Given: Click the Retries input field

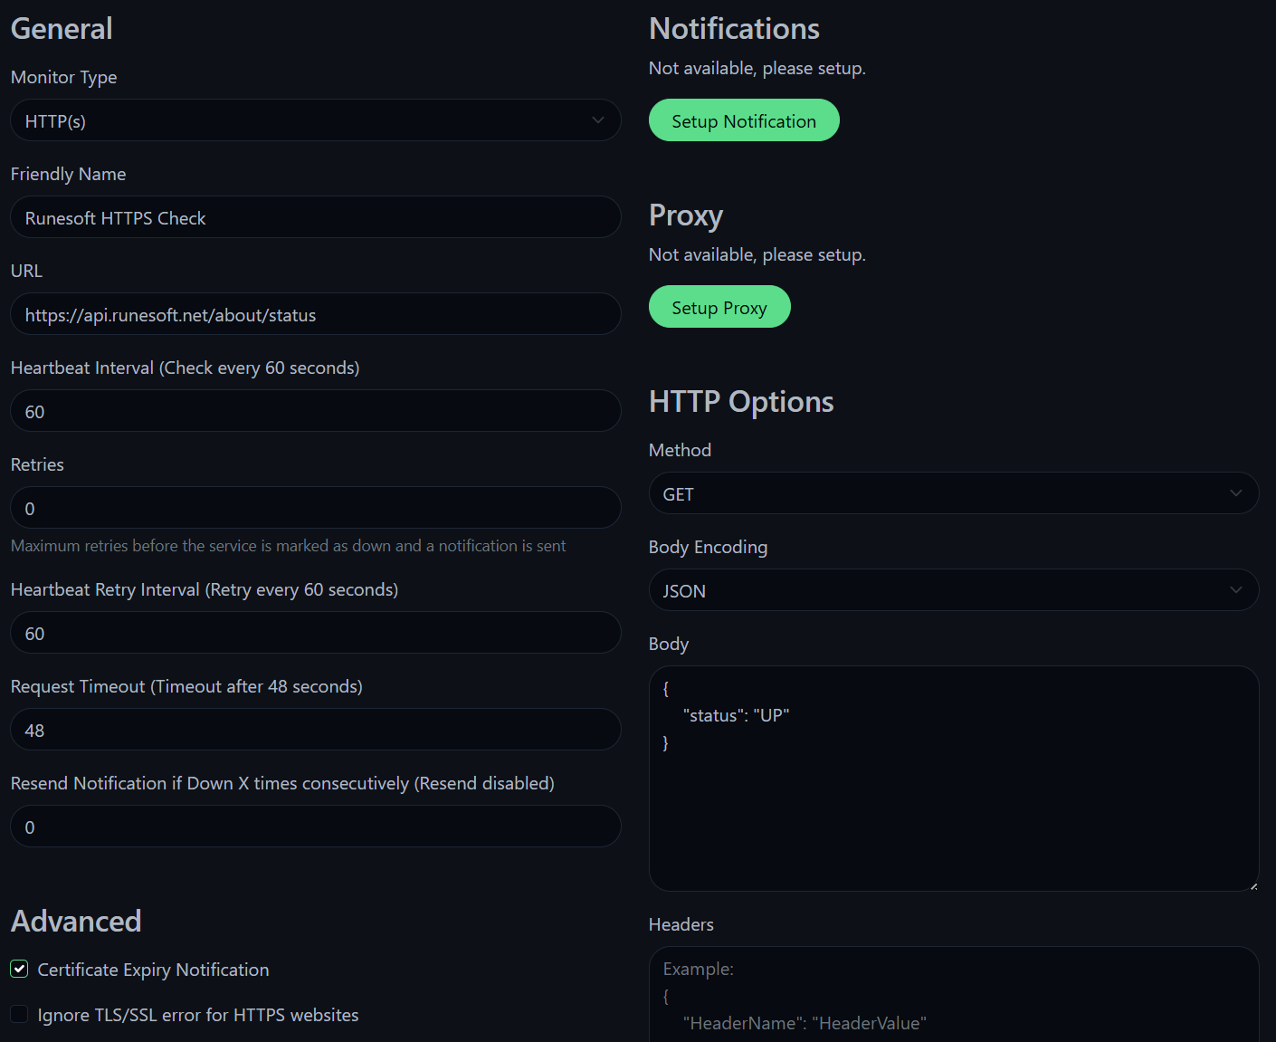Looking at the screenshot, I should click(315, 507).
